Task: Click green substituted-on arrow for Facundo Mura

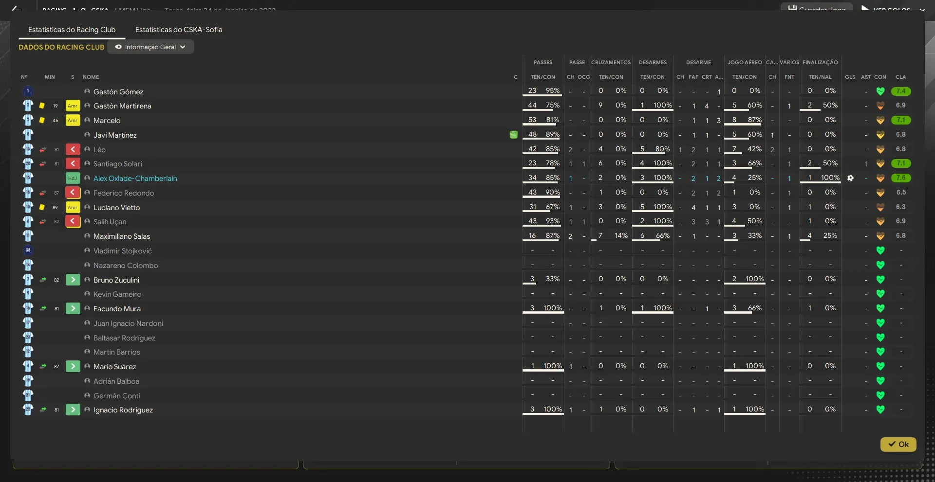Action: (x=73, y=308)
